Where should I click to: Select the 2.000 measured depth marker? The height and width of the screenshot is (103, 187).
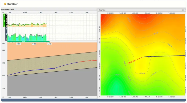(49, 44)
